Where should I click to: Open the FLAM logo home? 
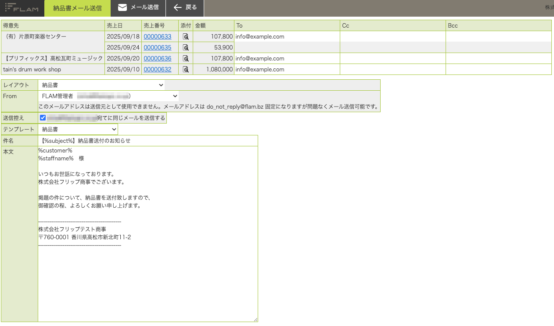22,8
